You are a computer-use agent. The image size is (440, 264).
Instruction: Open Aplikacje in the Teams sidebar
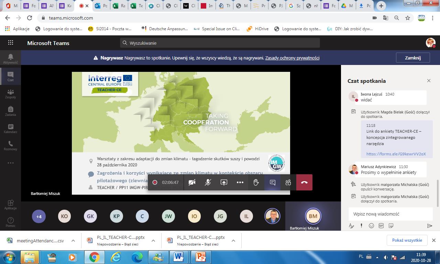coord(10,204)
